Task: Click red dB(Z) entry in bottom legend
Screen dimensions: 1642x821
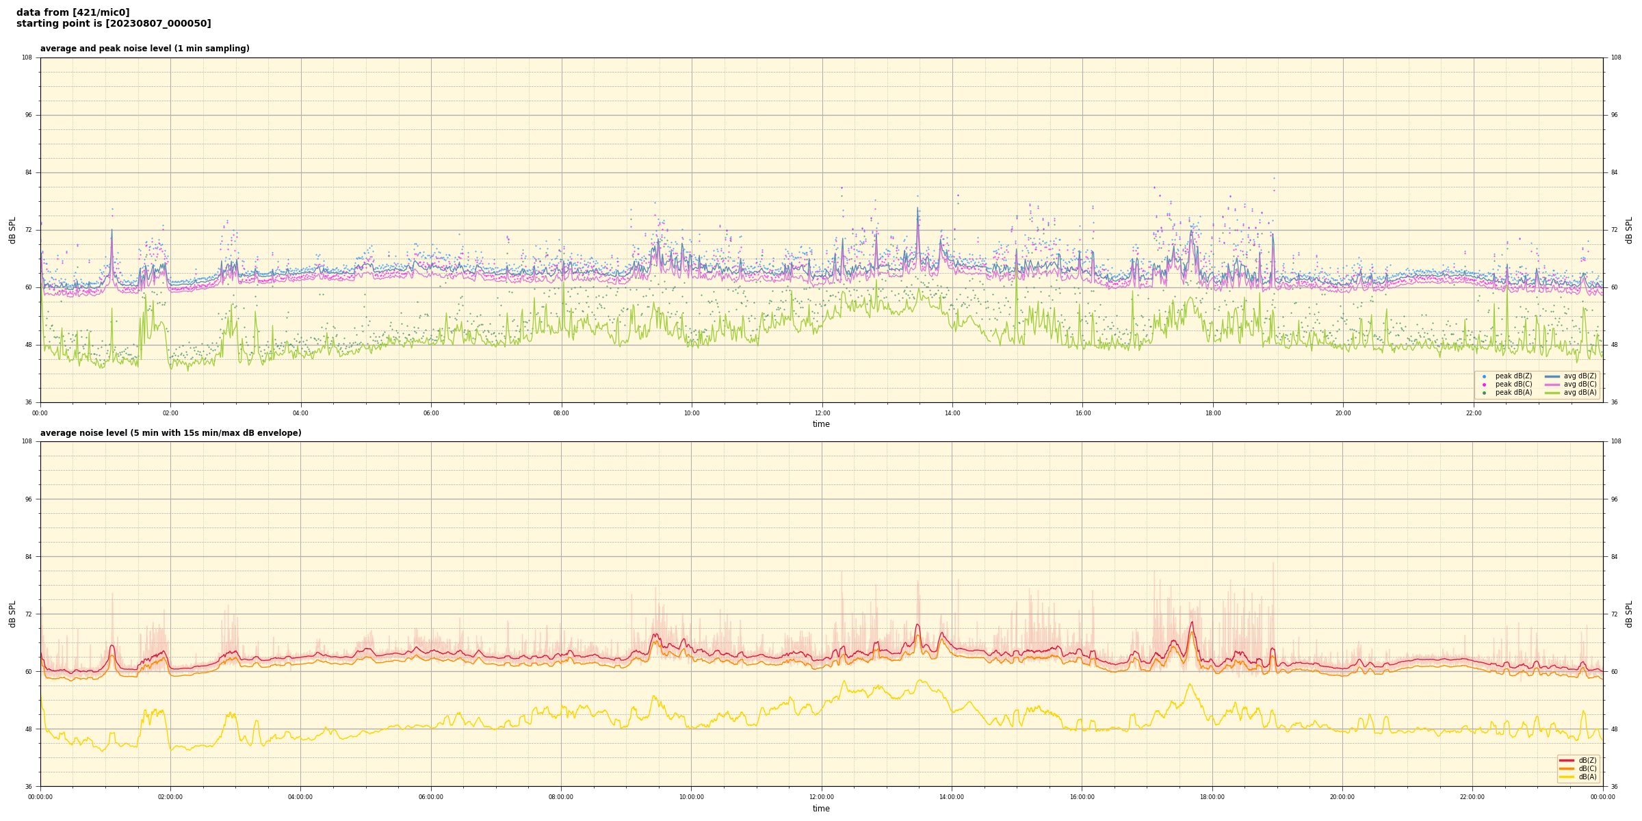Action: click(x=1567, y=760)
